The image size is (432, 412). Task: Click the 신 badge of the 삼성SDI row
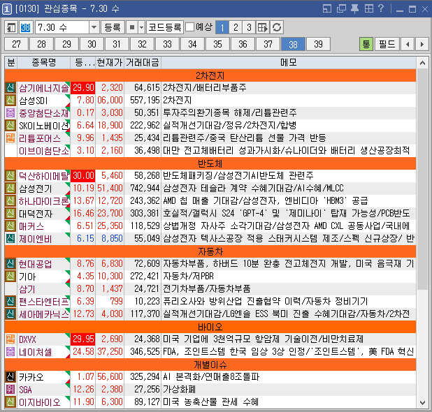click(10, 100)
